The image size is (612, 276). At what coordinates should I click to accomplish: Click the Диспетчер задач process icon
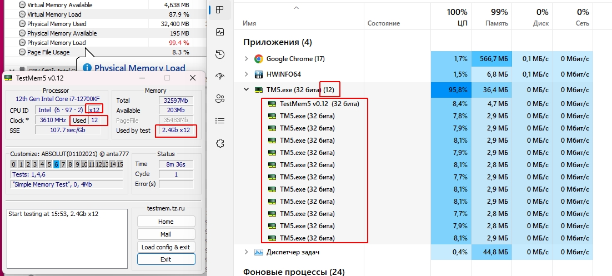[x=258, y=252]
